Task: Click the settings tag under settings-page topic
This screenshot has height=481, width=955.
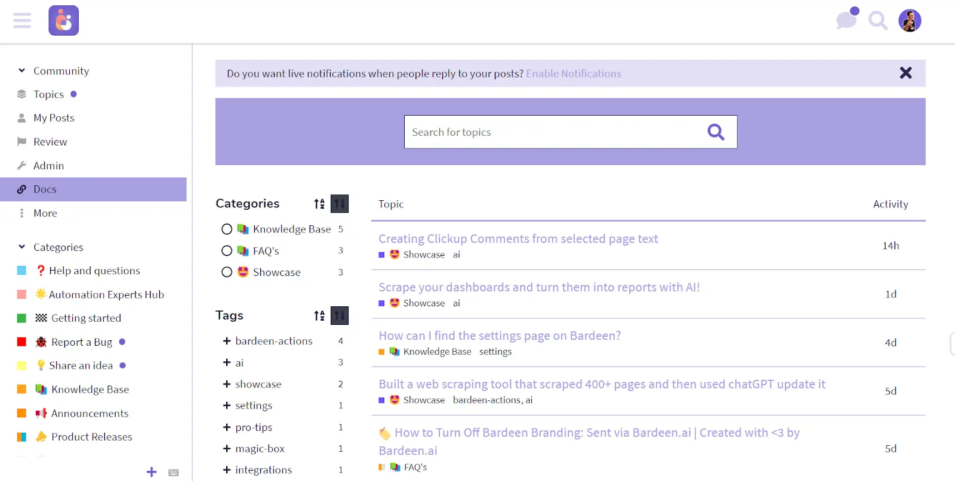Action: tap(495, 352)
